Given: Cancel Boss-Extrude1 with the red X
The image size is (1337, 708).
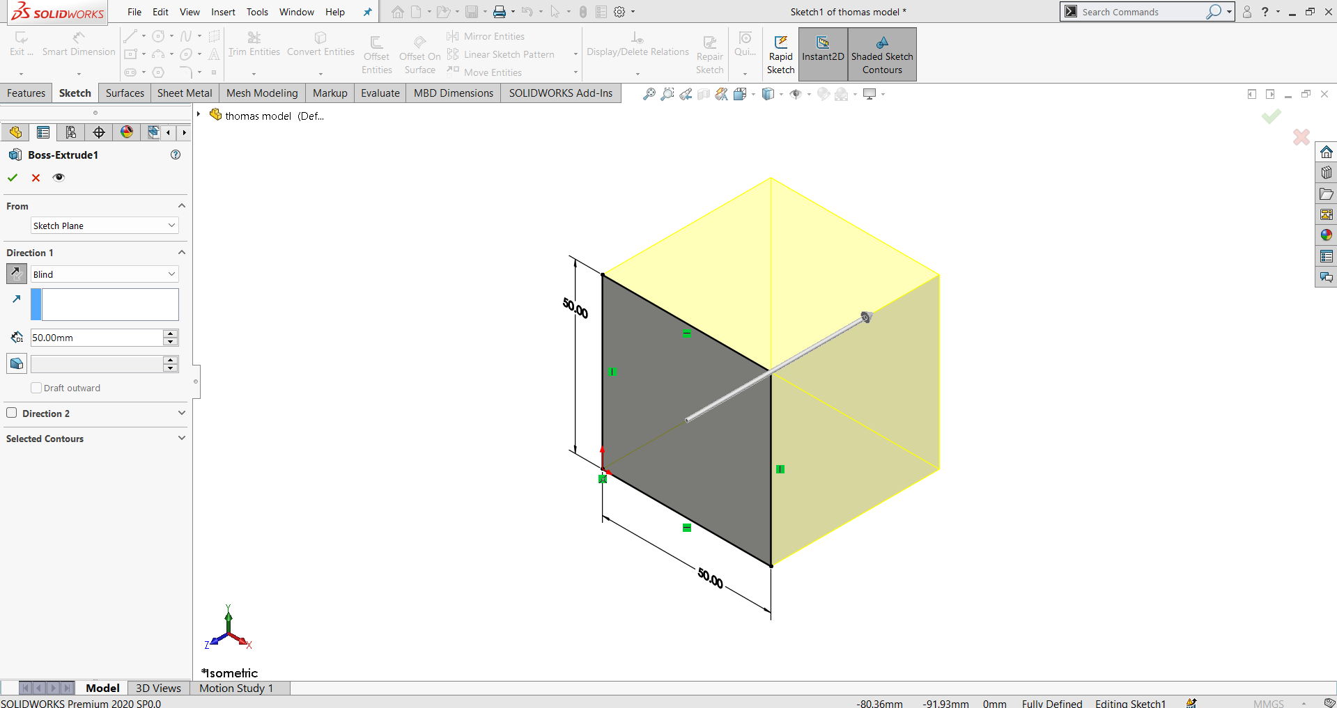Looking at the screenshot, I should click(x=36, y=178).
